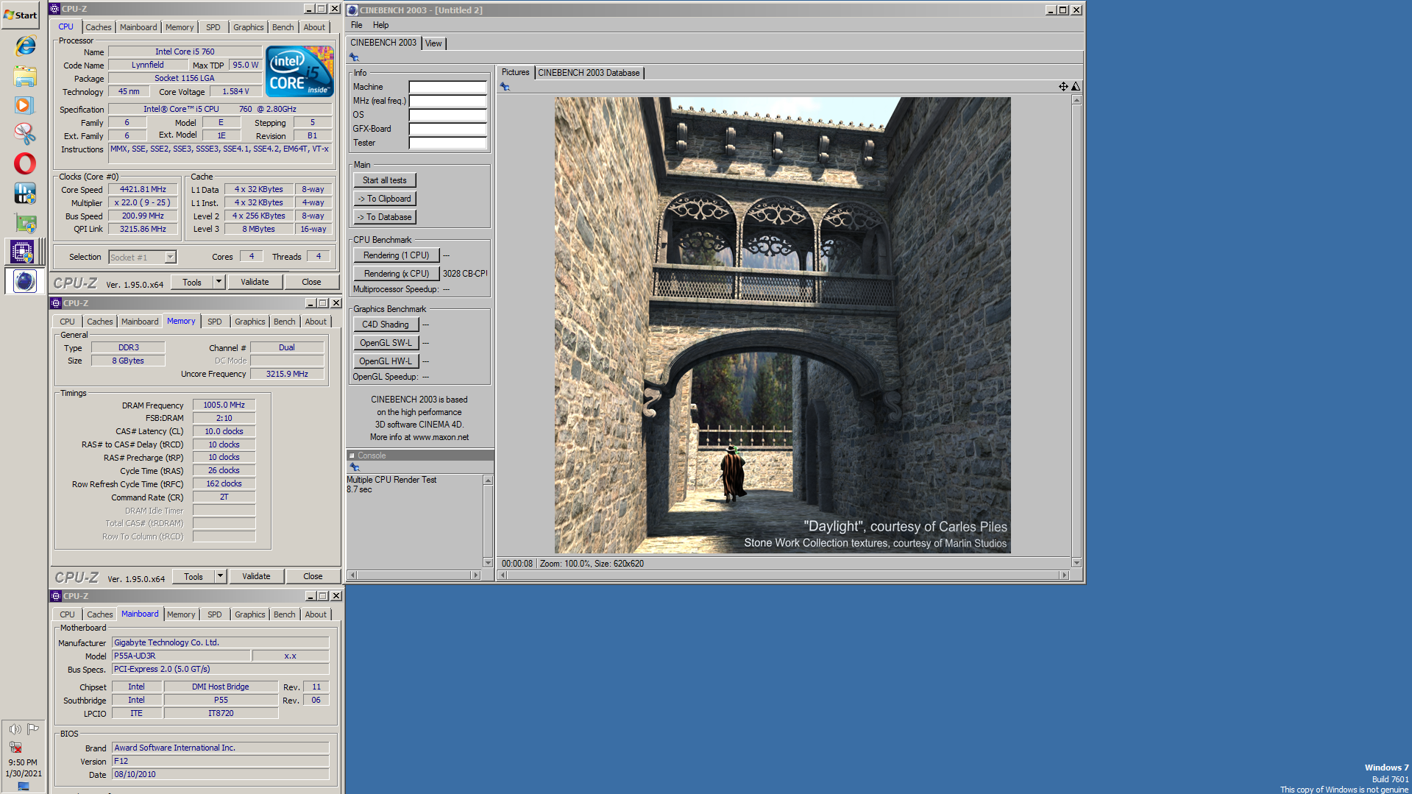Open the Help menu in CINEBENCH
Screen dimensions: 1412x794
[380, 25]
